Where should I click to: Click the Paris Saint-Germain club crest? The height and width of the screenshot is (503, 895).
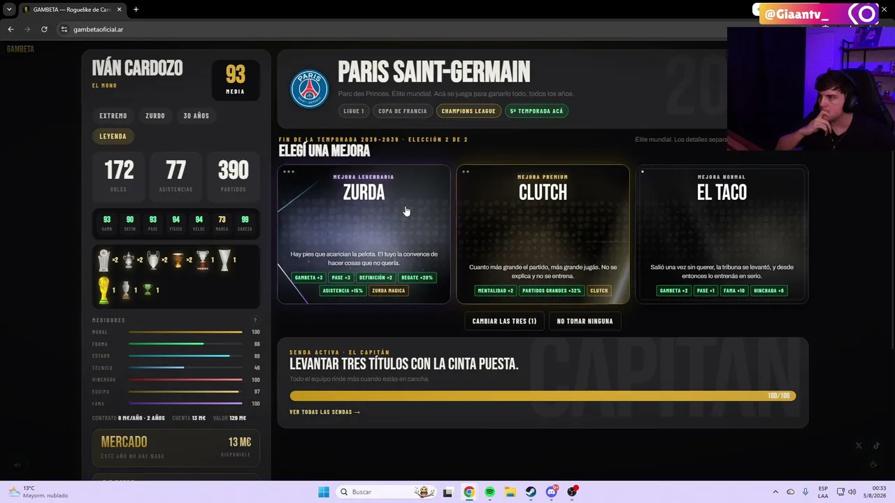tap(309, 89)
